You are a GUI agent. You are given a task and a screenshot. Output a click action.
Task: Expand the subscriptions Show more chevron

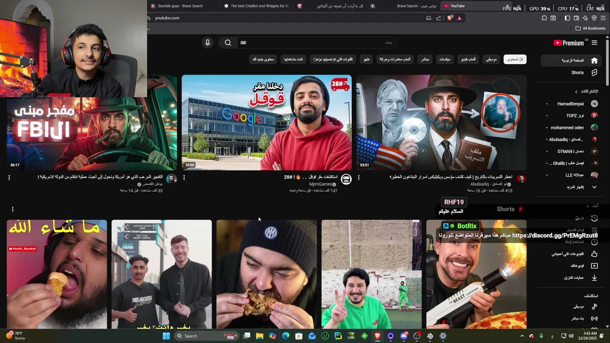pyautogui.click(x=594, y=187)
